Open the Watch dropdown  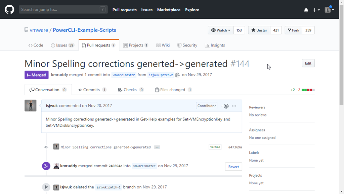(x=221, y=30)
